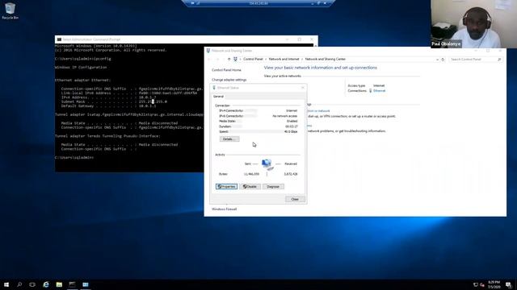Click Command Prompt title bar icon
This screenshot has height=290, width=517.
(x=59, y=39)
